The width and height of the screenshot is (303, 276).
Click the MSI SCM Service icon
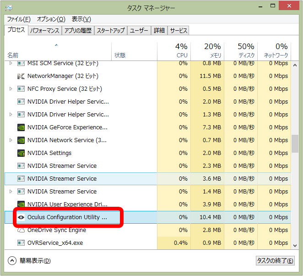(x=21, y=63)
